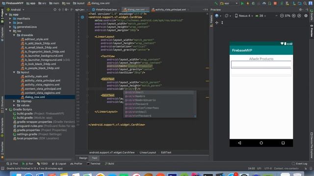Collapse the Gradle Scripts node
314x176 pixels.
coord(6,110)
